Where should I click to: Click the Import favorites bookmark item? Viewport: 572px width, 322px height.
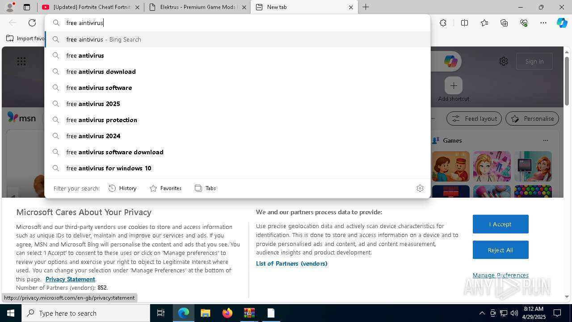[x=25, y=38]
